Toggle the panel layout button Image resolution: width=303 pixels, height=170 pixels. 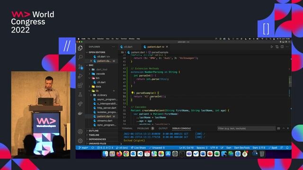click(x=284, y=42)
